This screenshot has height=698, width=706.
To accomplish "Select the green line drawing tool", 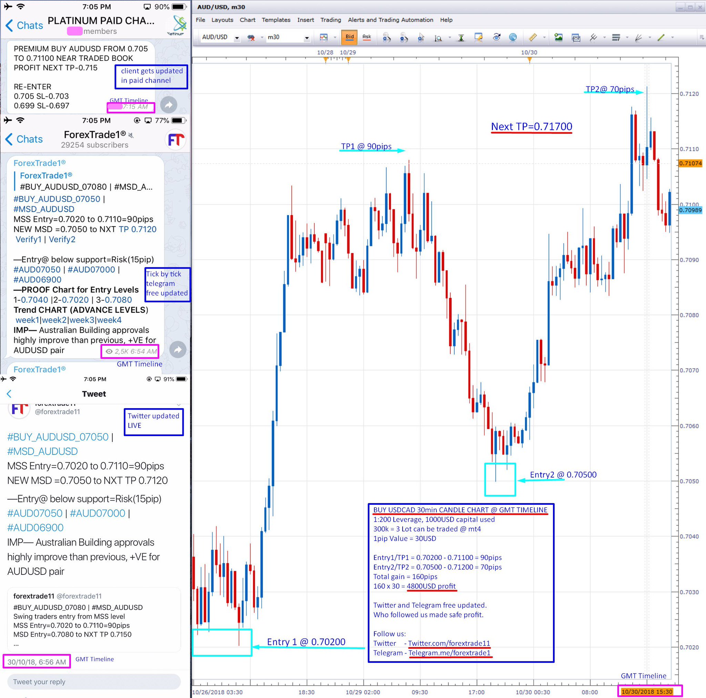I will (661, 37).
